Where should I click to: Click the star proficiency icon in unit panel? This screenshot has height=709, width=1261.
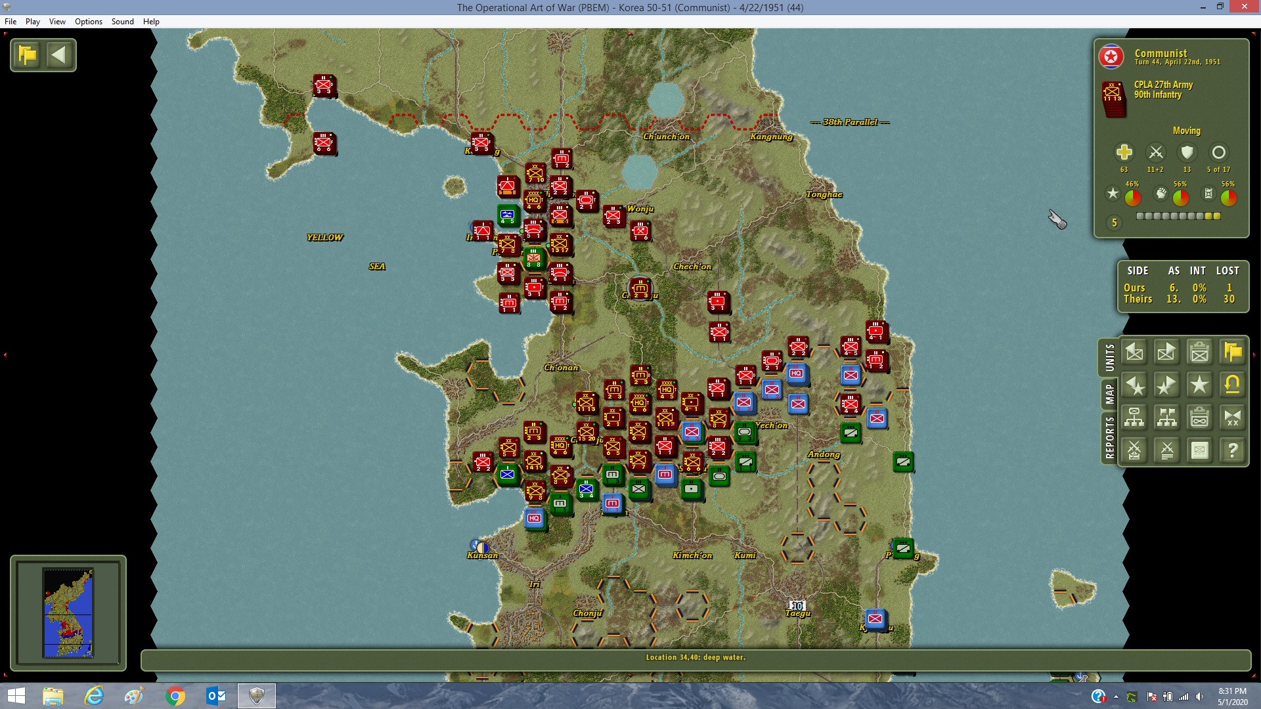(x=1113, y=194)
